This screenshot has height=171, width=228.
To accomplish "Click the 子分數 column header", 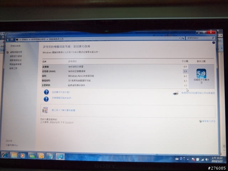I will point(185,61).
